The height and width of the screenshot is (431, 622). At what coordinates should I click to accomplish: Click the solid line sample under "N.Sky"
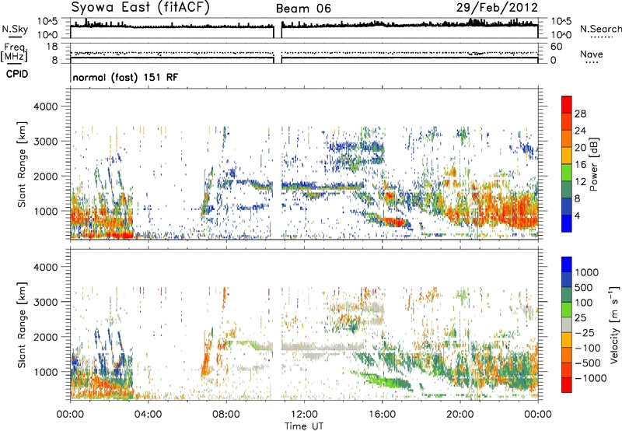pos(15,38)
